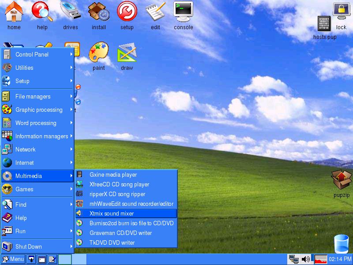Open the setup wrench icon
This screenshot has width=353, height=265.
coord(127,11)
